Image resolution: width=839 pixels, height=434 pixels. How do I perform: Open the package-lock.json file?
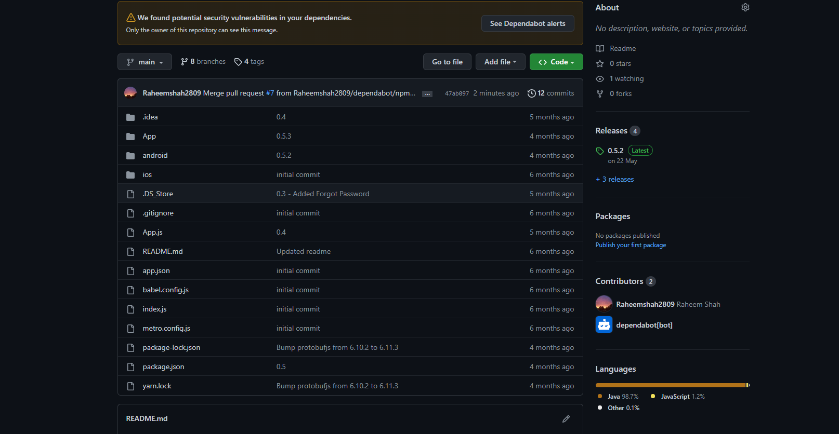pyautogui.click(x=172, y=347)
